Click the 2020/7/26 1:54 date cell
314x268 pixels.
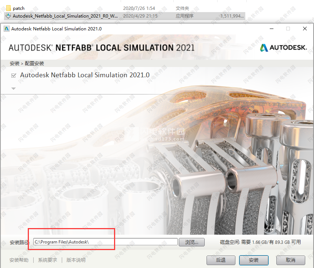tap(139, 8)
